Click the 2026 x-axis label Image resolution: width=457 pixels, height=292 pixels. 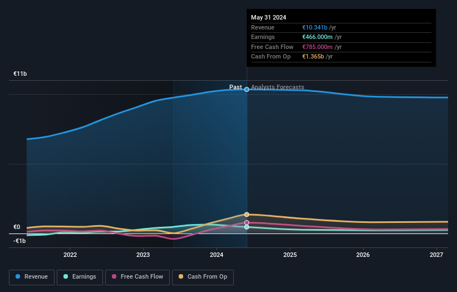click(363, 255)
